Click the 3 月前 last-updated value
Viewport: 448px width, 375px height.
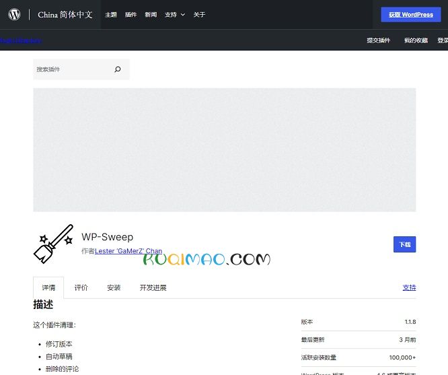(408, 339)
